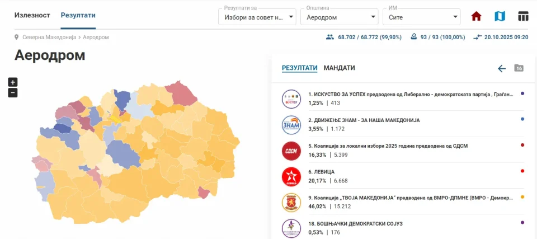Viewport: 537px width, 239px height.
Task: Open the folder icon with 16 badge
Action: coord(519,68)
